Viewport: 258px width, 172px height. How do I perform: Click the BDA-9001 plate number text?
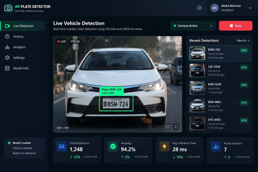pos(215,102)
